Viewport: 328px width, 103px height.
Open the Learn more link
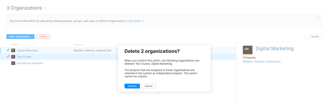click(136, 21)
